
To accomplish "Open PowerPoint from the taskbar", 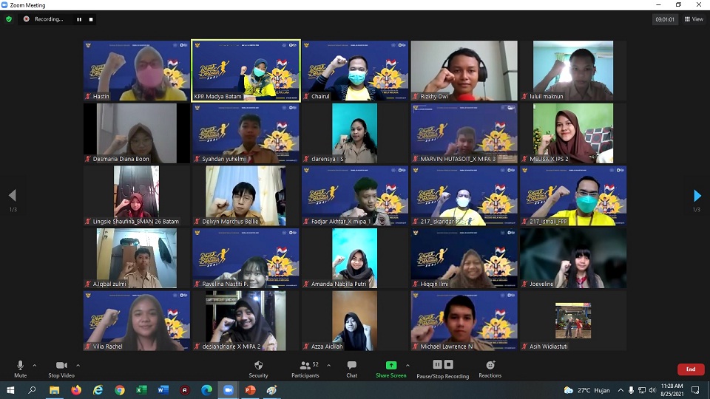I will (250, 390).
